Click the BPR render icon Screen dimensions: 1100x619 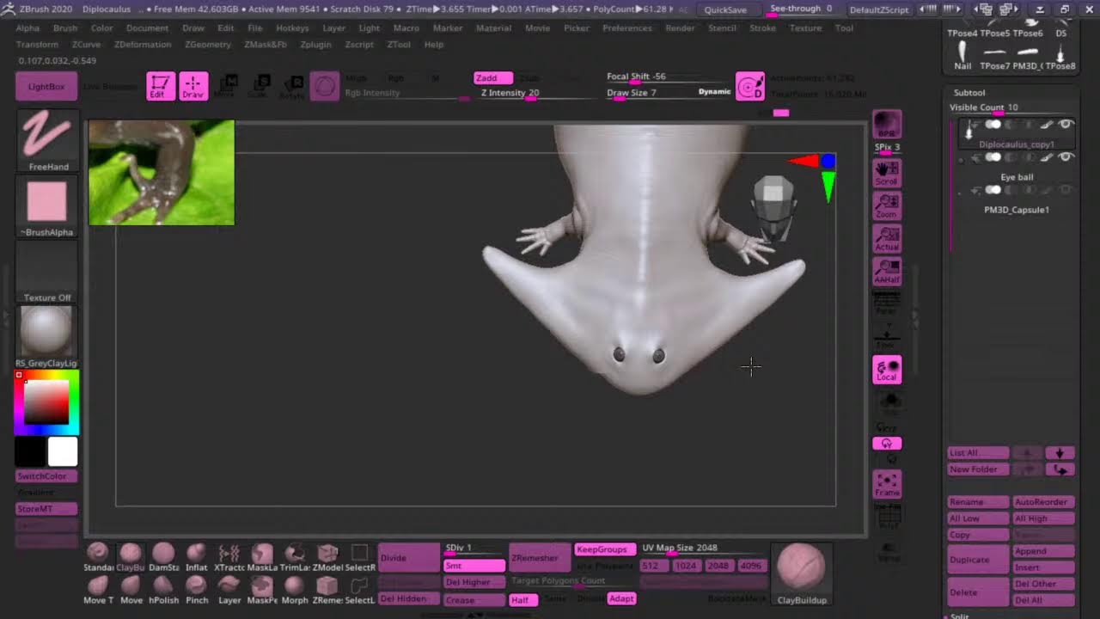(x=887, y=125)
